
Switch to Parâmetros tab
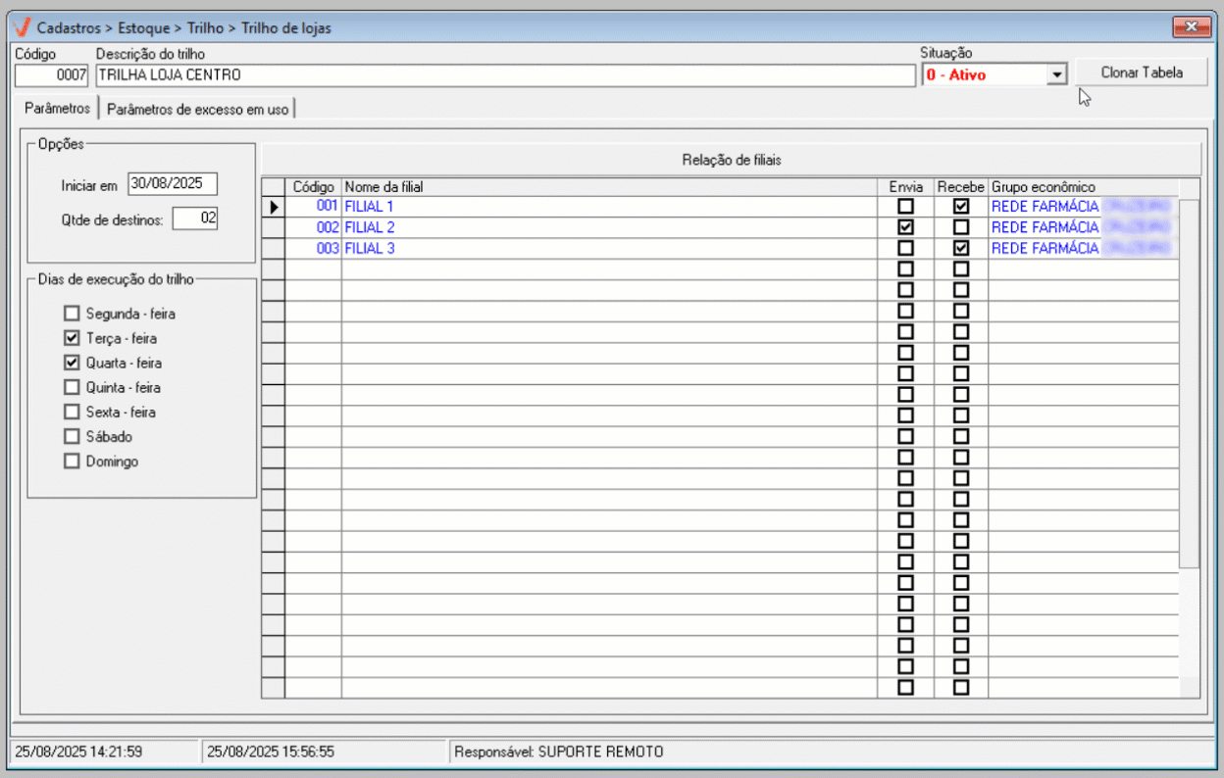pos(57,108)
